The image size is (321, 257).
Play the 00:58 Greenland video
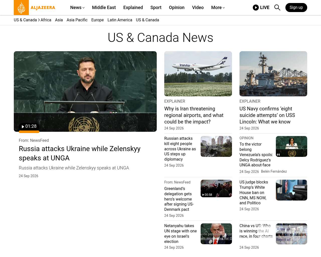coord(207,195)
